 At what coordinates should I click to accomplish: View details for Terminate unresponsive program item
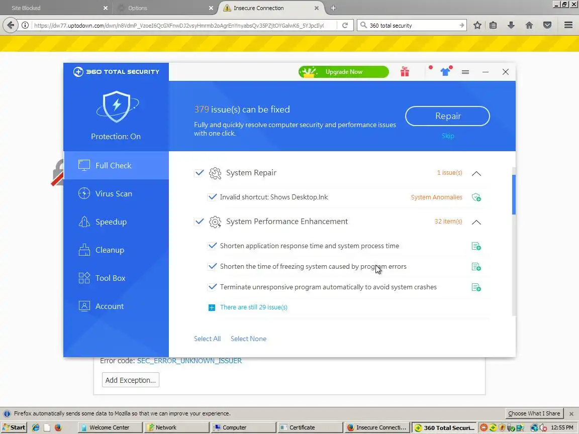(476, 287)
